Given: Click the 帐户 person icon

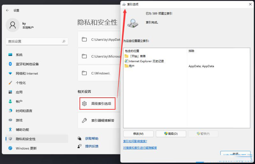Looking at the screenshot, I should coord(10,101).
